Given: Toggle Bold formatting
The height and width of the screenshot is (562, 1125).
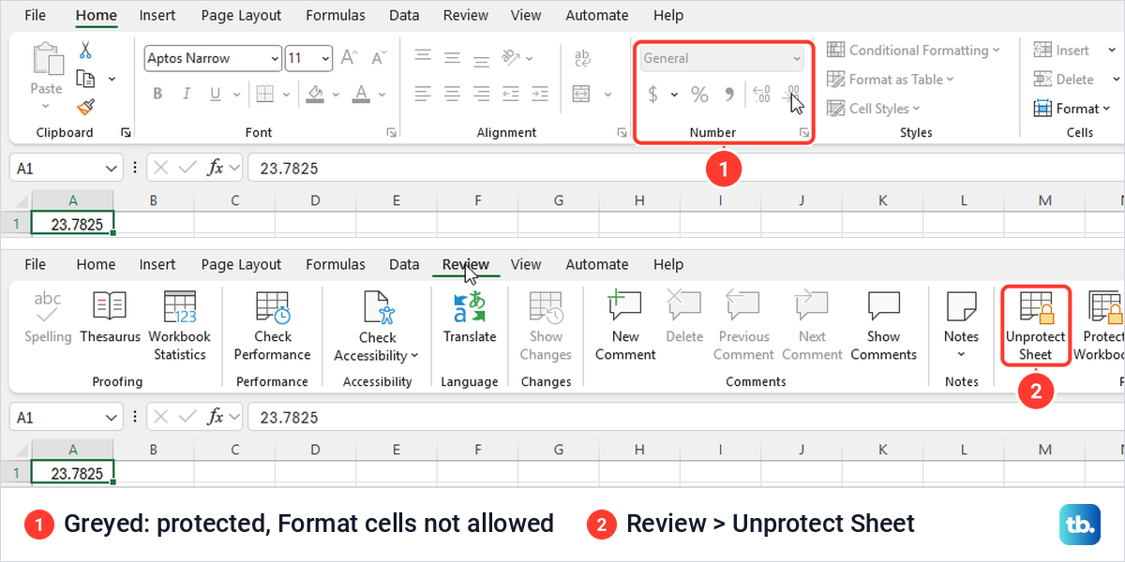Looking at the screenshot, I should pos(157,94).
